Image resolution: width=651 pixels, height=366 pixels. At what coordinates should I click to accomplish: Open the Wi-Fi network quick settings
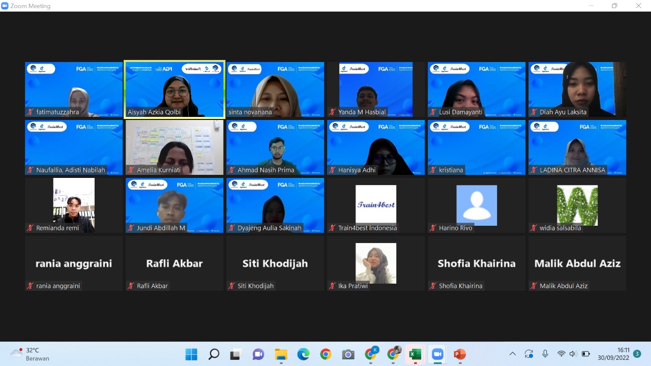pos(561,354)
